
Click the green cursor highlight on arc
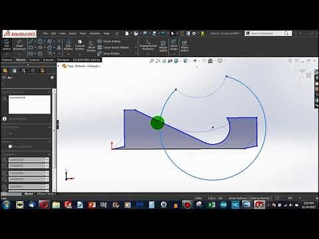[158, 123]
